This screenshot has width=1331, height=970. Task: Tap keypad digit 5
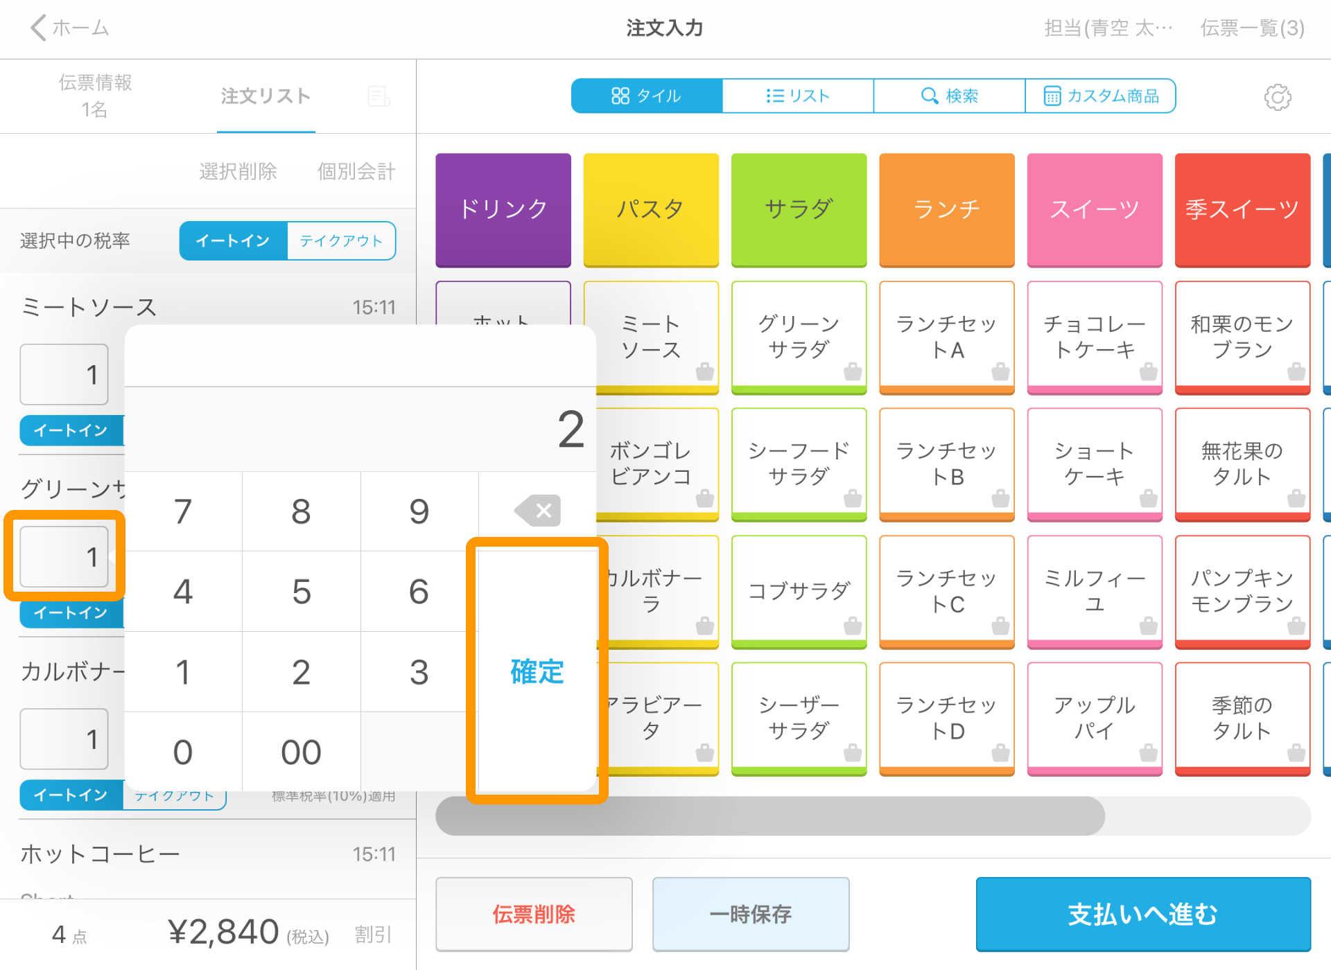(301, 591)
